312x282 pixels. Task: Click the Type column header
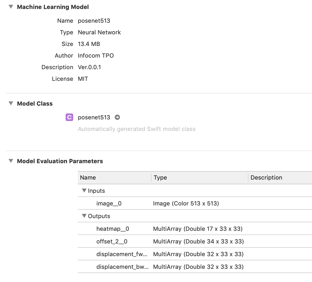click(x=160, y=178)
